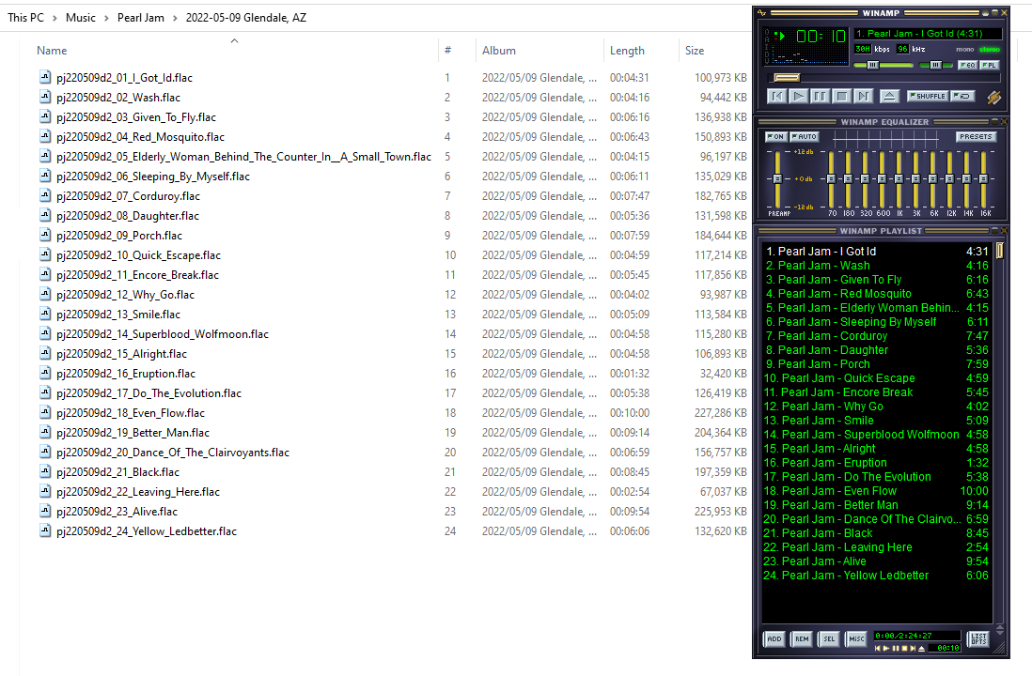Click the playlist mini play icon
This screenshot has height=676, width=1032.
click(886, 649)
